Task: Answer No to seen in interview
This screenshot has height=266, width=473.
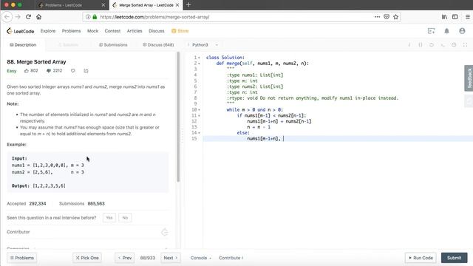Action: coord(125,217)
